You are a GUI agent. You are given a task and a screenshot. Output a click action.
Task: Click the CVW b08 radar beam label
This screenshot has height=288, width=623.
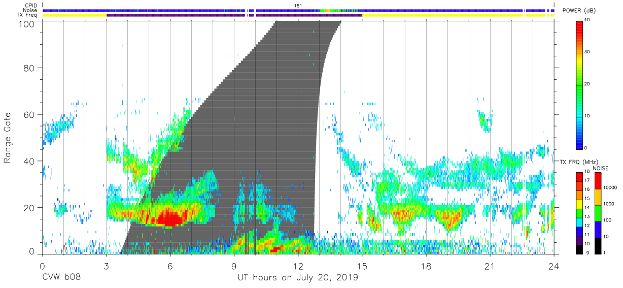pyautogui.click(x=61, y=278)
